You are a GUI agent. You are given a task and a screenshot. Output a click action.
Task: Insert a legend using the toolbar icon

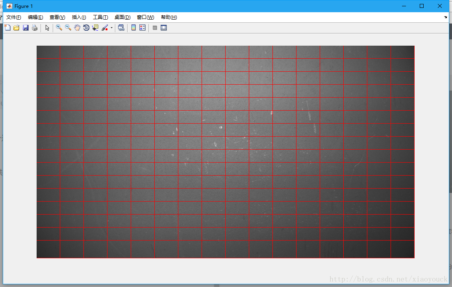tap(143, 28)
